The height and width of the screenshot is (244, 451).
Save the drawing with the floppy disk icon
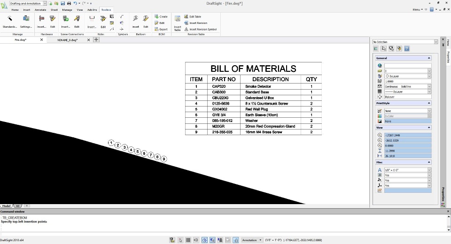(62, 3)
